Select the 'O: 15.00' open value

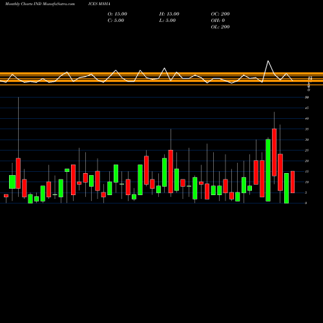coord(118,14)
